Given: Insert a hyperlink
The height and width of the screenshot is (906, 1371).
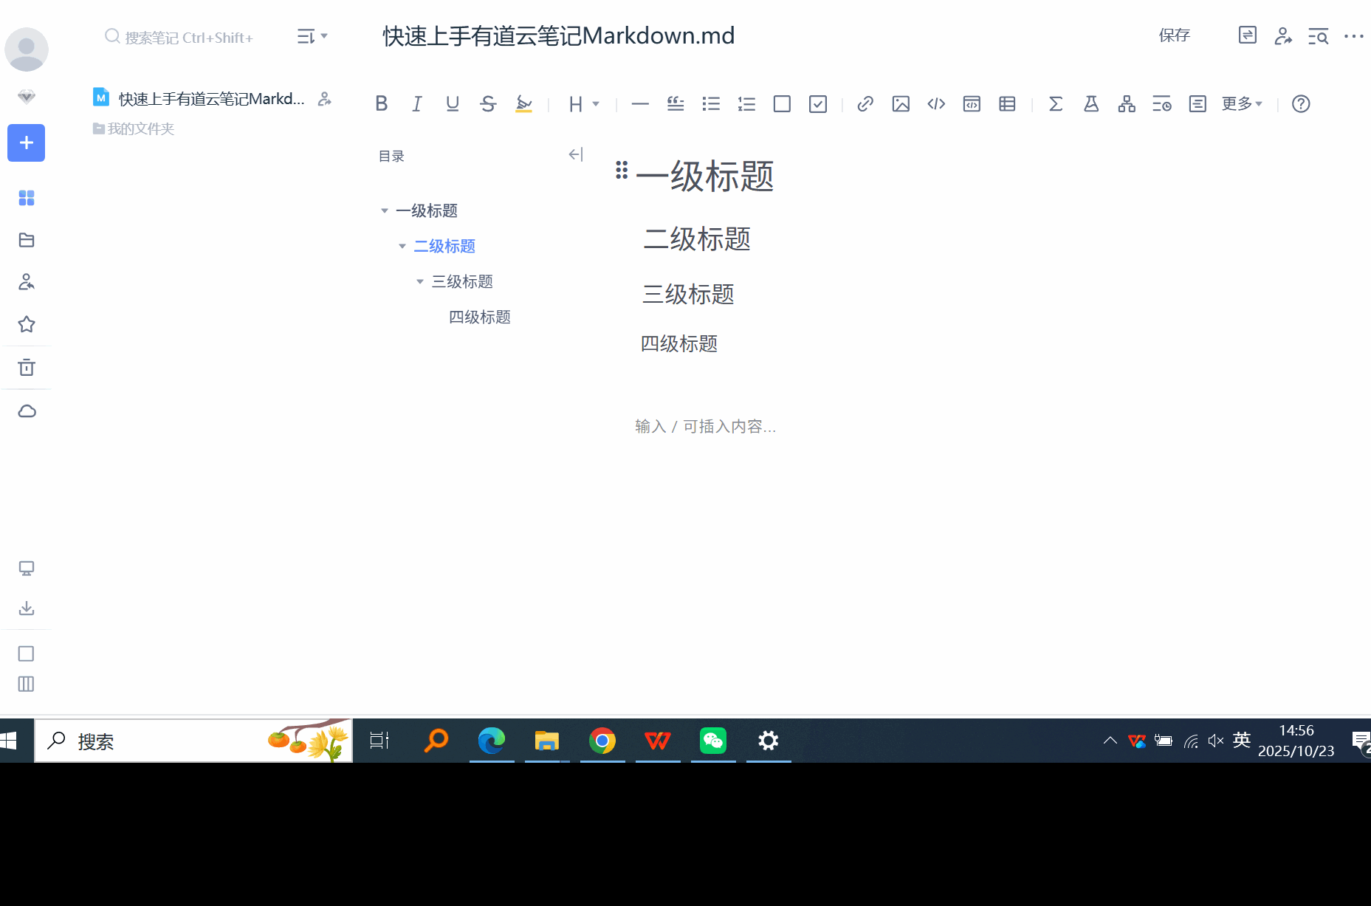Looking at the screenshot, I should coord(865,104).
